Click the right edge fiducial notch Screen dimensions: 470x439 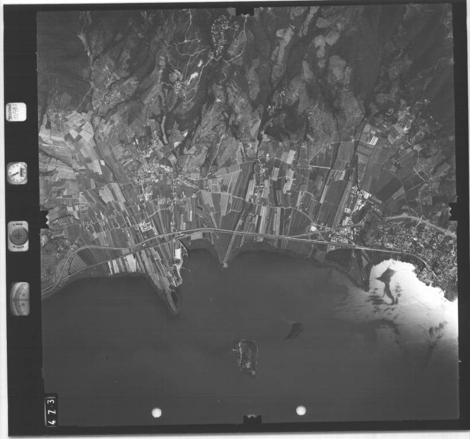[454, 211]
